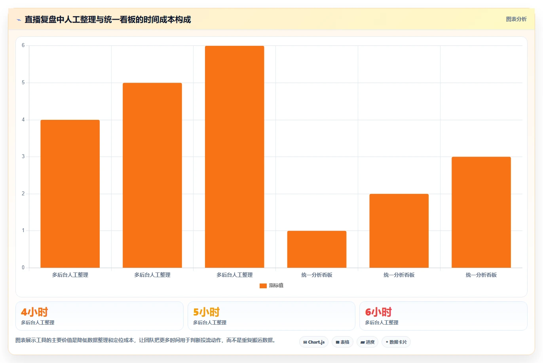Open the 4小时 data card
543x363 pixels.
pos(99,316)
